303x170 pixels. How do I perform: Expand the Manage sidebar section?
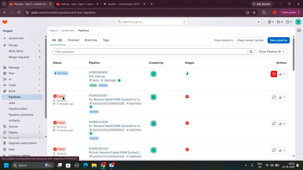tap(22, 68)
